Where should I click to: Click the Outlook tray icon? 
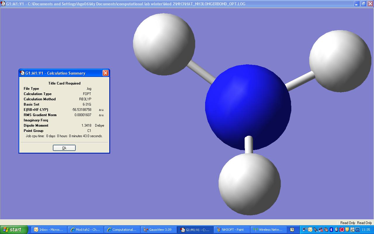(x=310, y=230)
